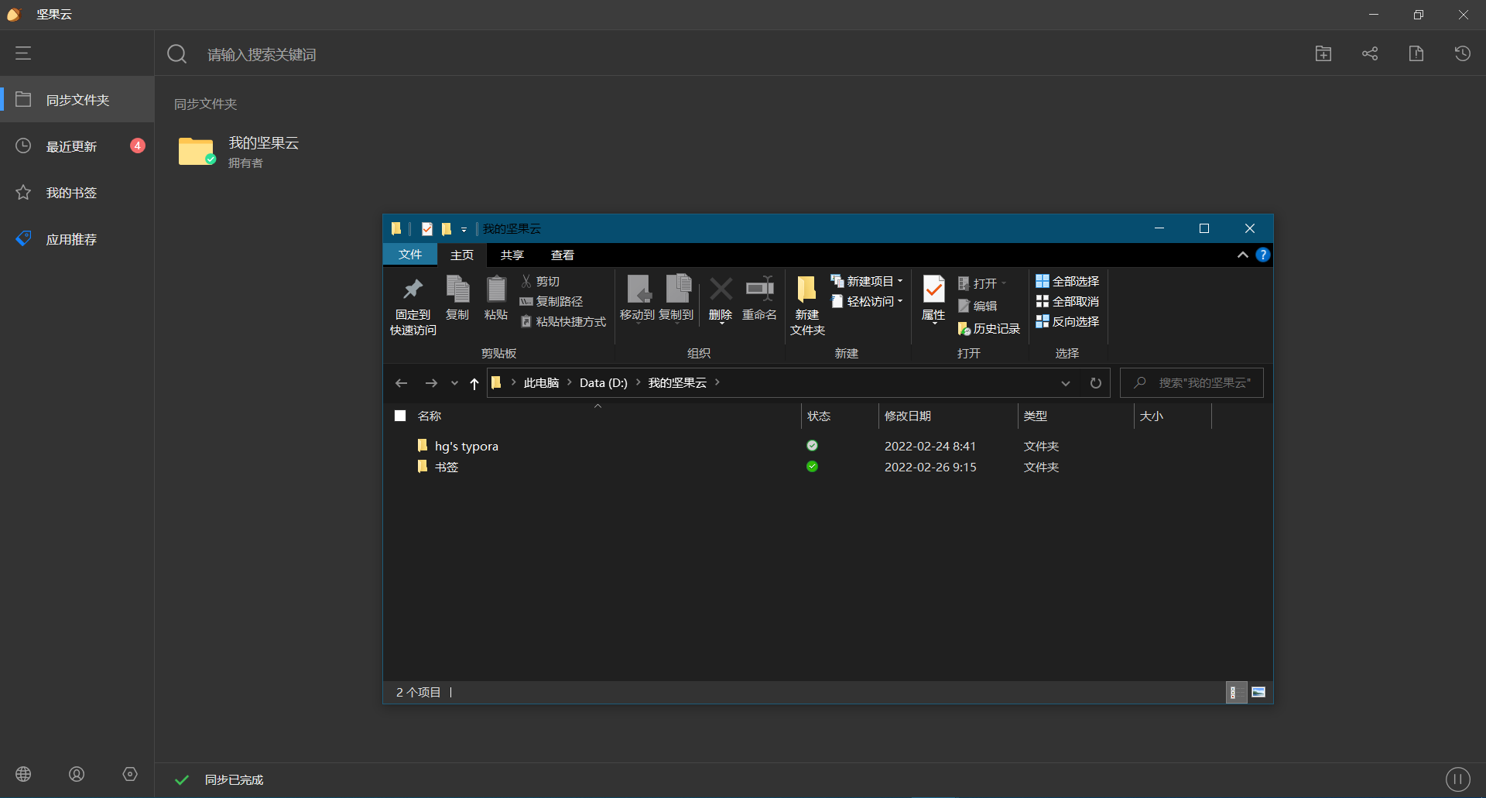Image resolution: width=1486 pixels, height=798 pixels.
Task: Click the Paste (粘贴) ribbon icon
Action: [x=496, y=298]
